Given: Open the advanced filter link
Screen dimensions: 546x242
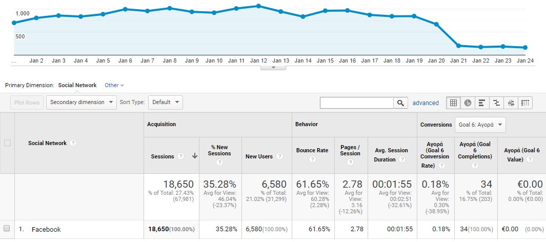Looking at the screenshot, I should point(426,103).
